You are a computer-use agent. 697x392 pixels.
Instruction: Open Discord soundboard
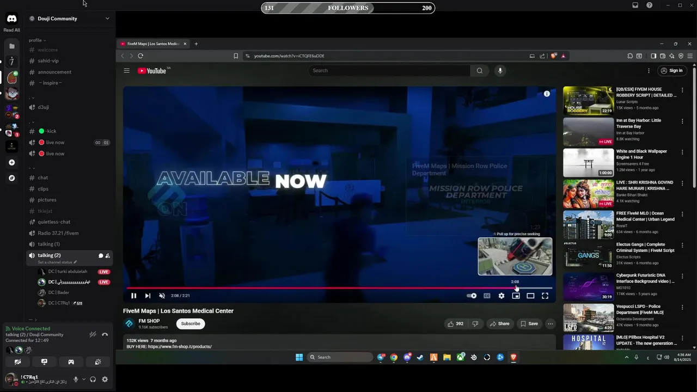pyautogui.click(x=97, y=362)
